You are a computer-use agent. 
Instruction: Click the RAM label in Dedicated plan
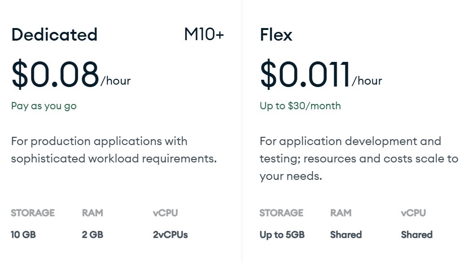[92, 213]
